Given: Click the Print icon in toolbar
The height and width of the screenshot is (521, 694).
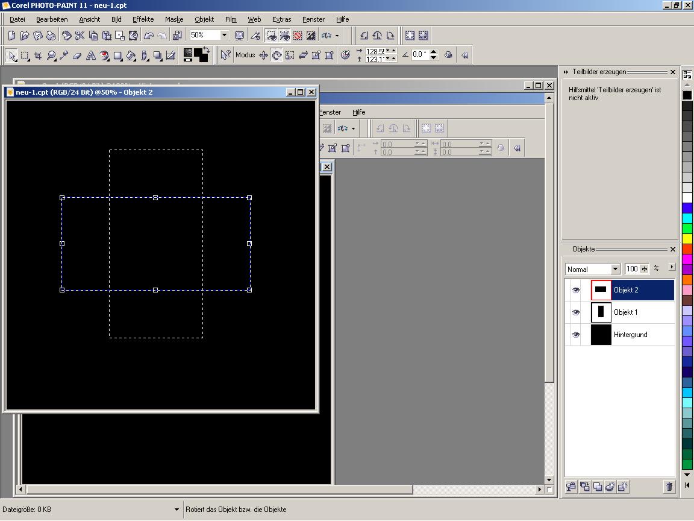Looking at the screenshot, I should tap(51, 36).
